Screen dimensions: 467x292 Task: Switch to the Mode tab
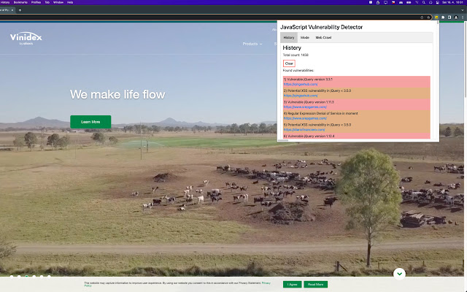pyautogui.click(x=305, y=37)
